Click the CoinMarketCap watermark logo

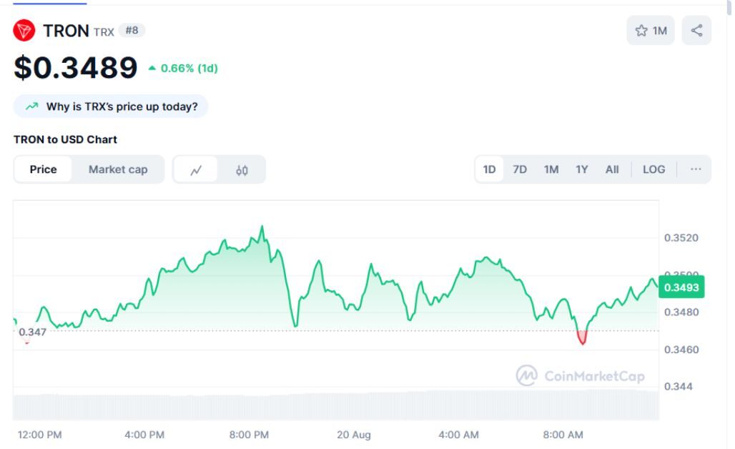(x=581, y=375)
